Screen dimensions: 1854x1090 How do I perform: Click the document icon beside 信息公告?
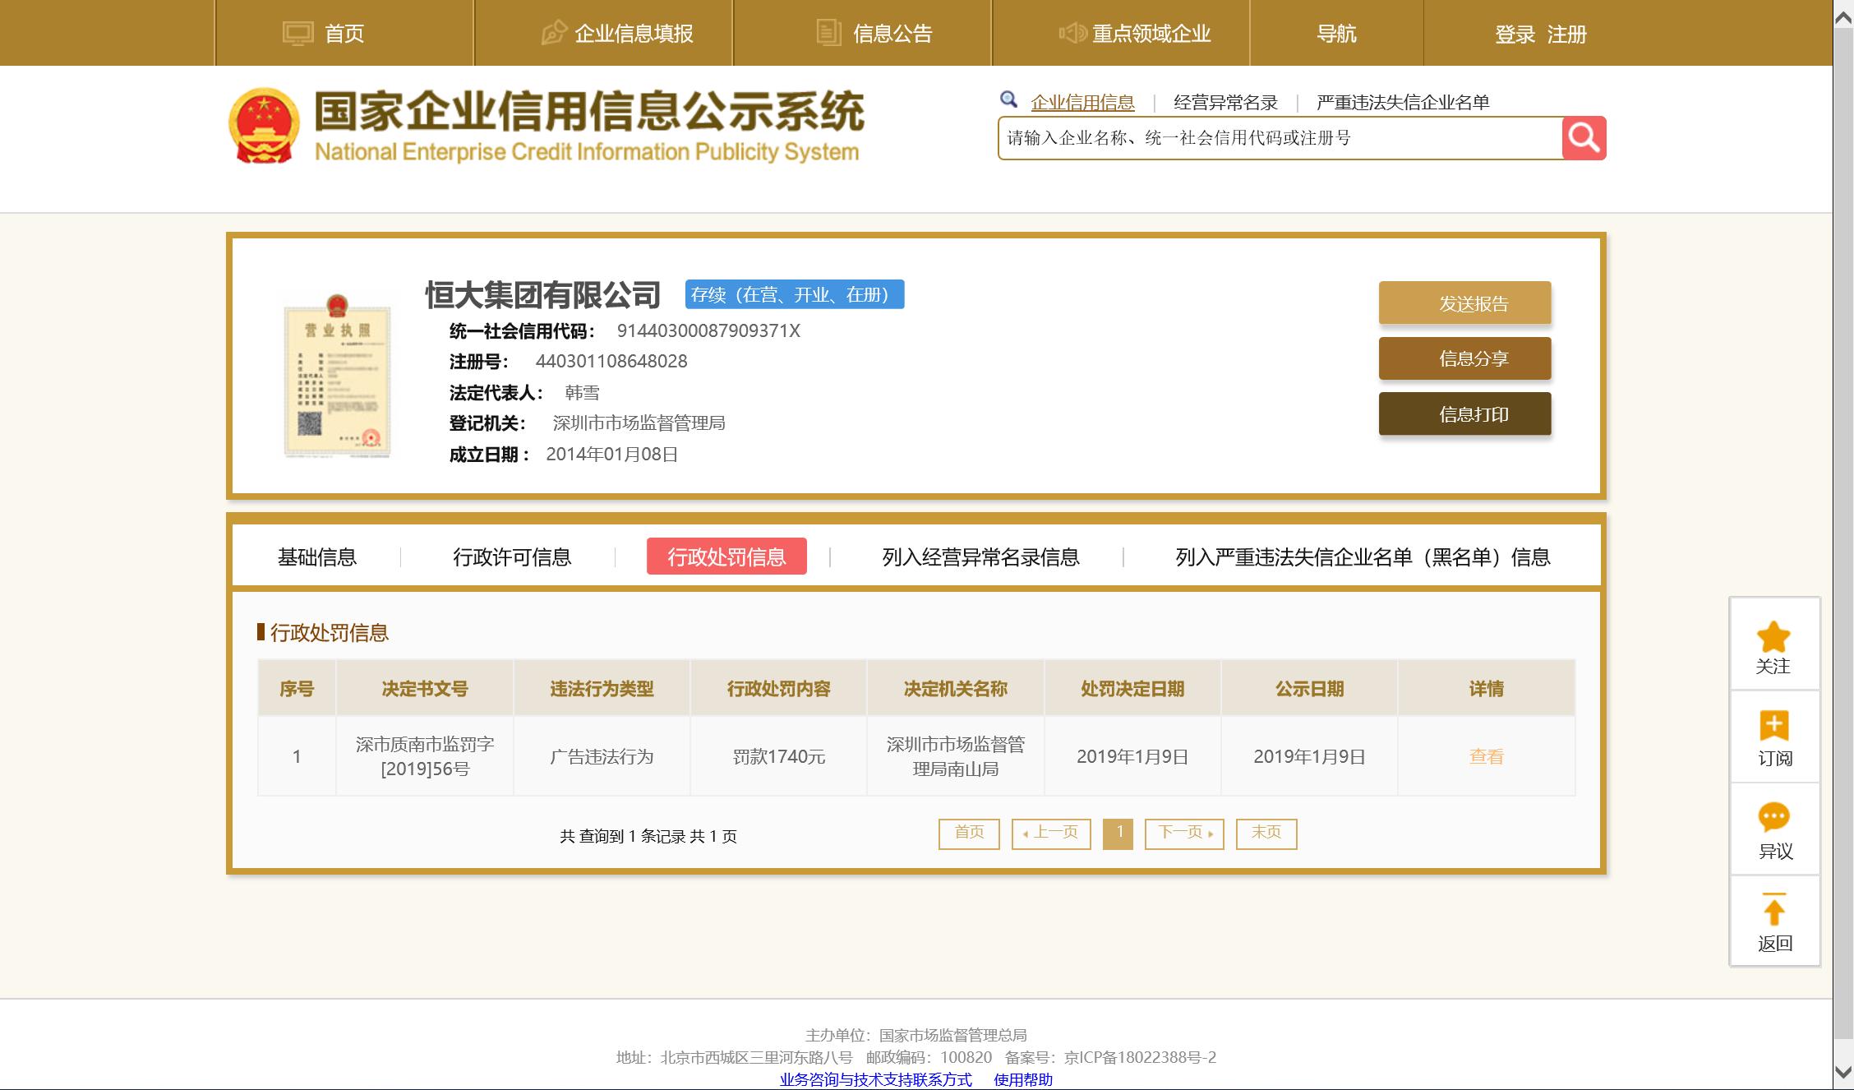click(827, 33)
